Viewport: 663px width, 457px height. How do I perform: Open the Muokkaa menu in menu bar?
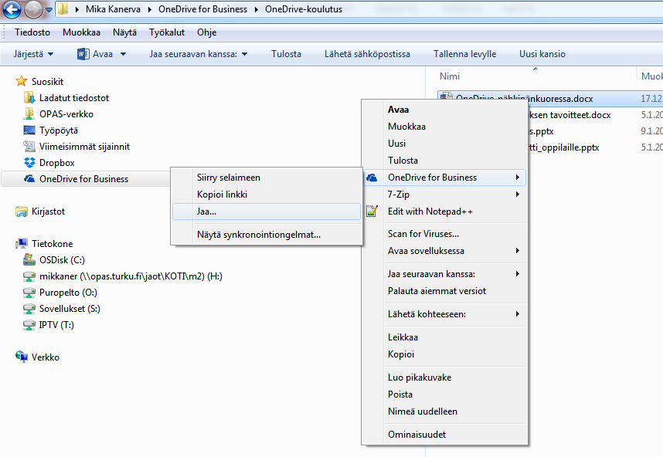point(81,32)
